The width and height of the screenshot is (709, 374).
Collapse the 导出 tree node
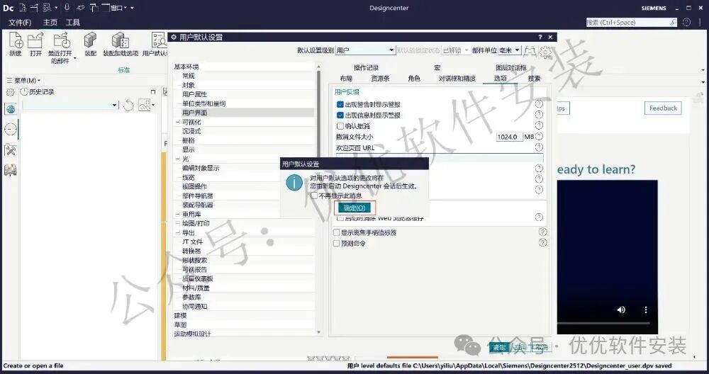178,232
